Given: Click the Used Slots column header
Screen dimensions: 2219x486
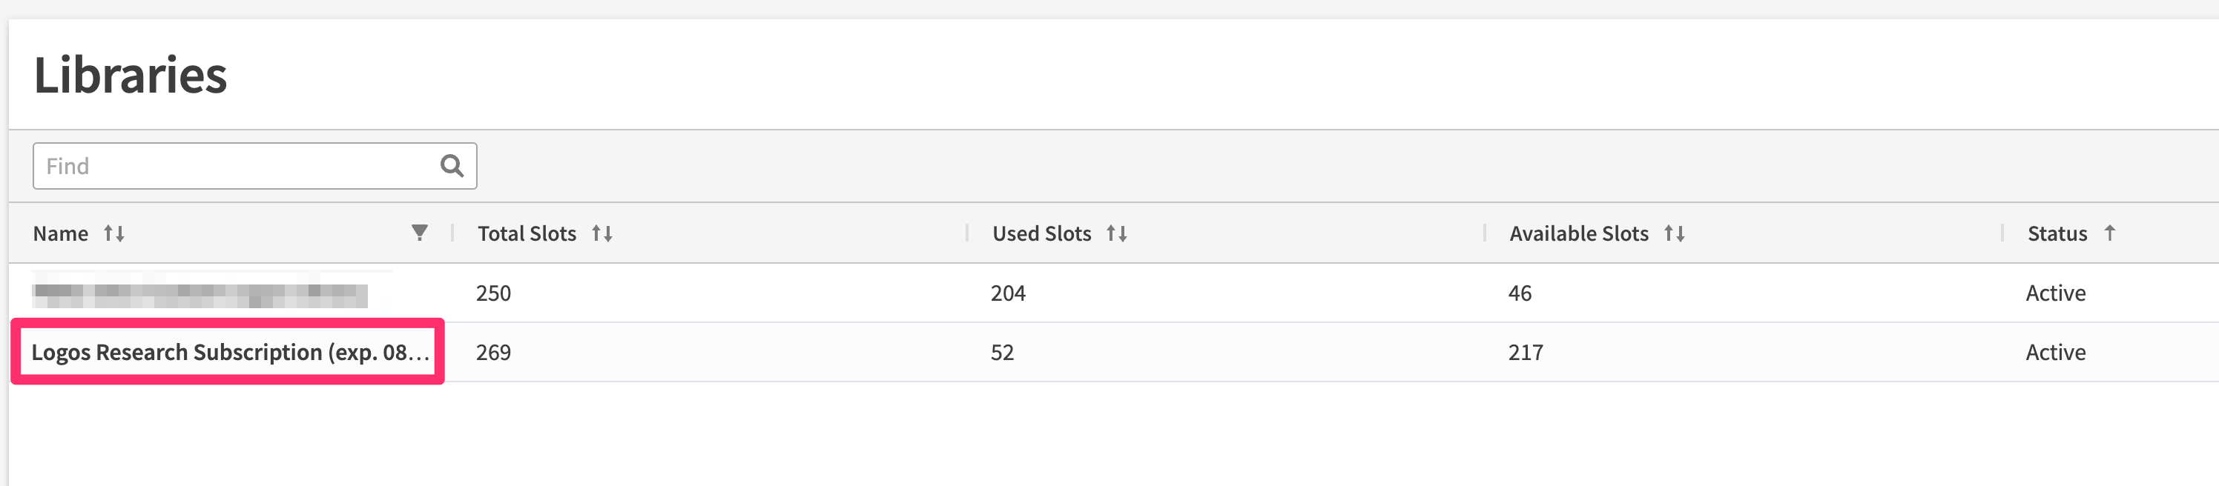Looking at the screenshot, I should [1041, 233].
